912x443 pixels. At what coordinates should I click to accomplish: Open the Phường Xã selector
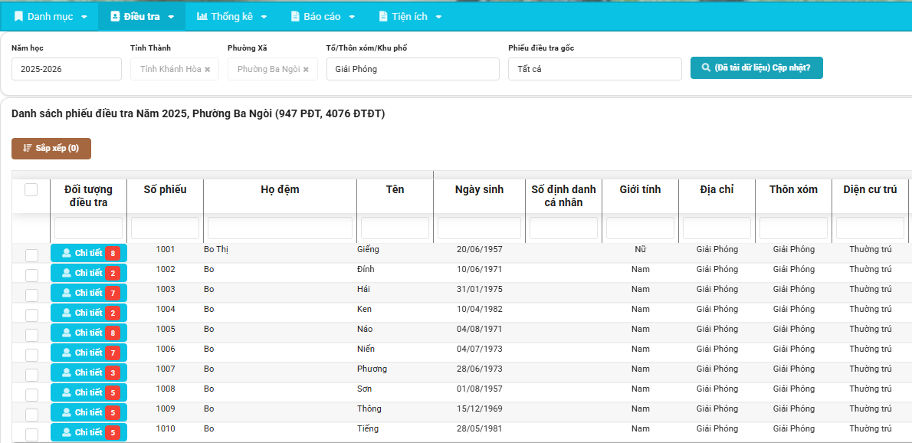click(x=273, y=69)
